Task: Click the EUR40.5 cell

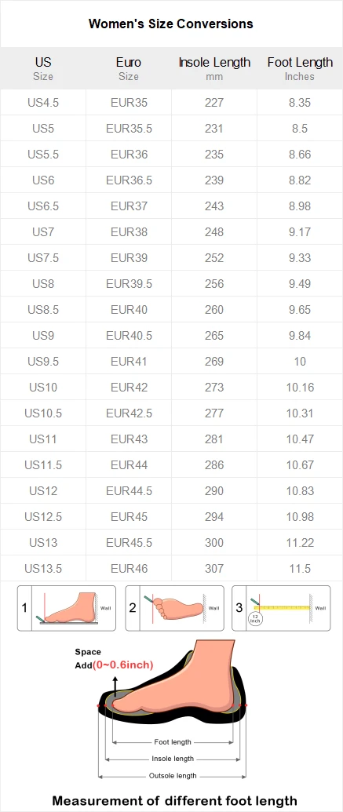Action: pos(129,336)
